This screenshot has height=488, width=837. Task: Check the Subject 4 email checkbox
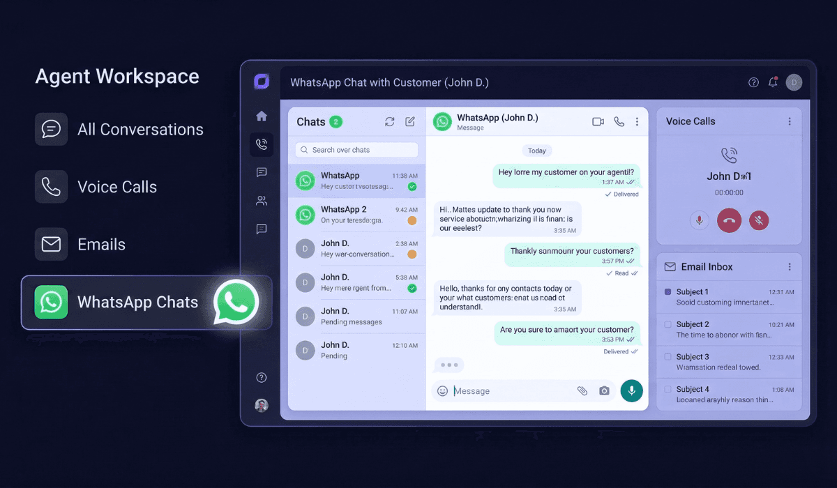point(668,389)
